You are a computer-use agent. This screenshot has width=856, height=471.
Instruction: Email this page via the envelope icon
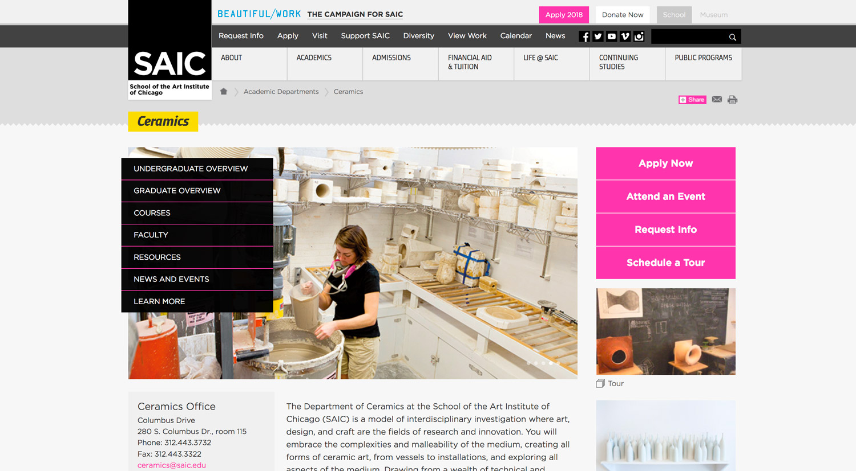pos(717,99)
